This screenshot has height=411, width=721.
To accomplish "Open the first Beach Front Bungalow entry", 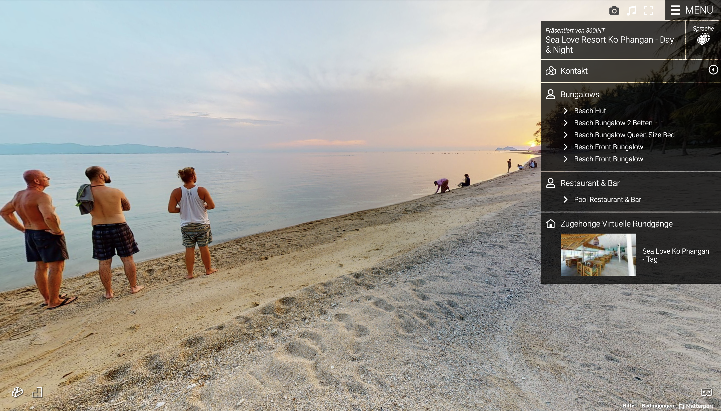I will pos(609,147).
